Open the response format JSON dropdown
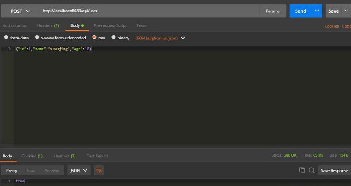This screenshot has height=186, width=351. [79, 170]
